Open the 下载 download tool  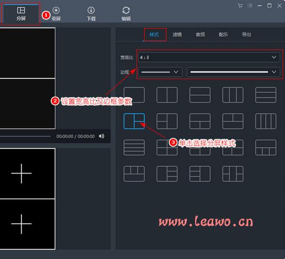tap(91, 13)
